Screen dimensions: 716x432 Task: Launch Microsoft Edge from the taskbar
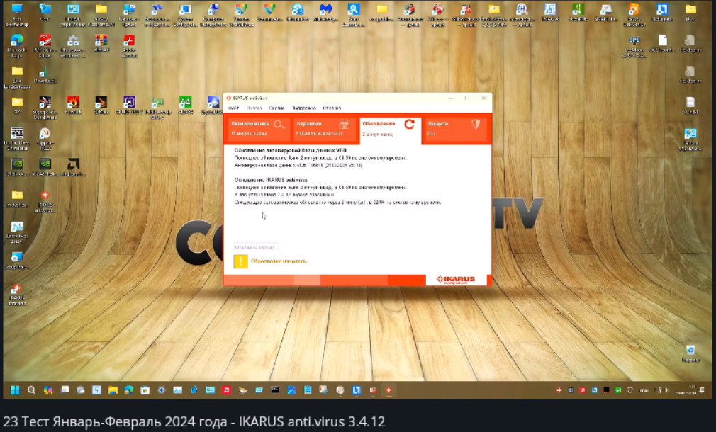(129, 390)
